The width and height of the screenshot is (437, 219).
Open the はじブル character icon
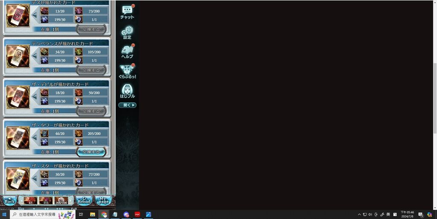[x=127, y=91]
